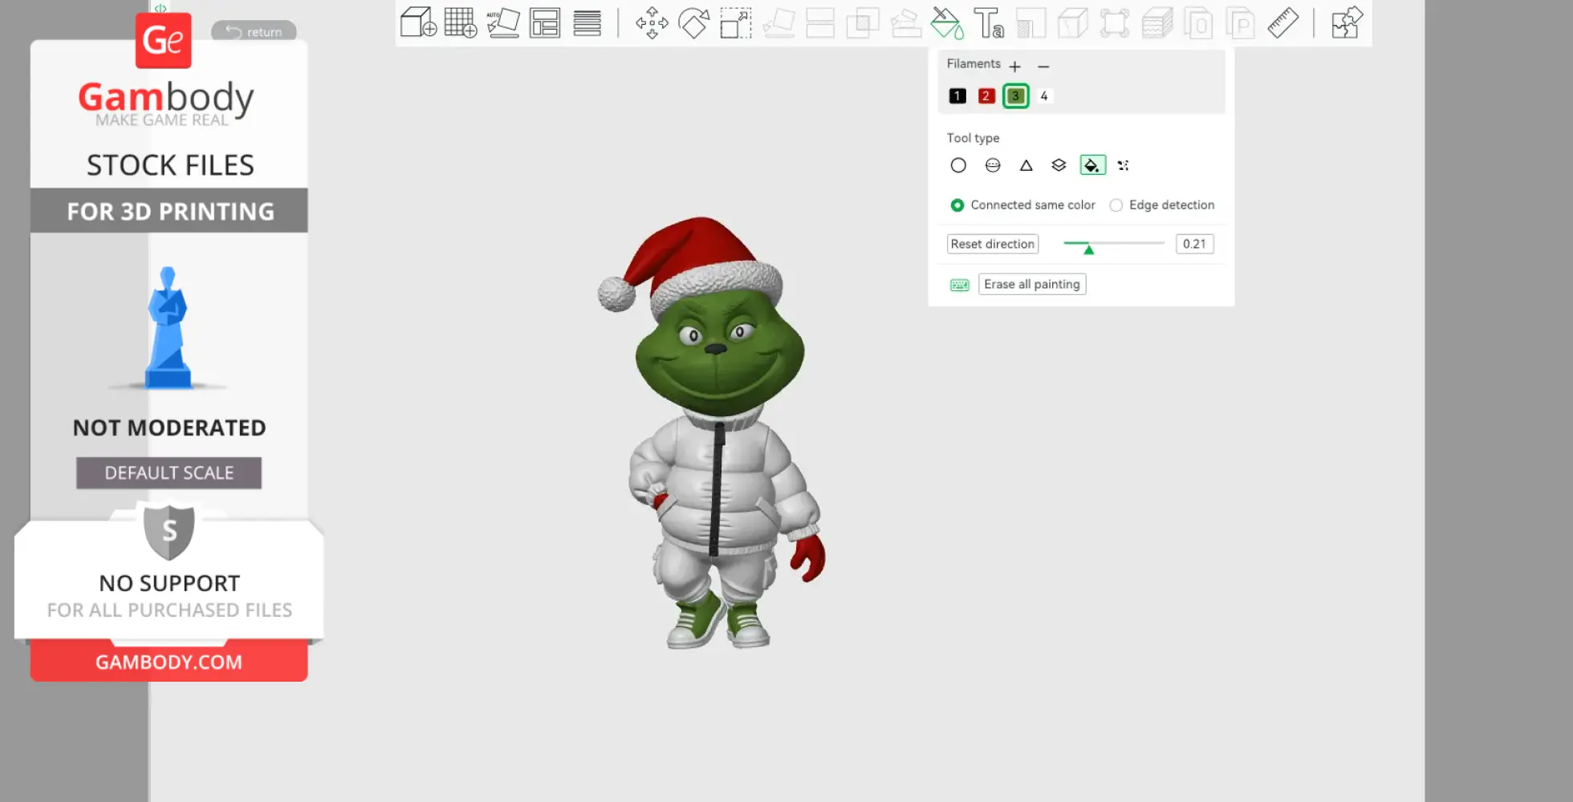Click the Reset direction button
This screenshot has height=802, width=1573.
(992, 244)
